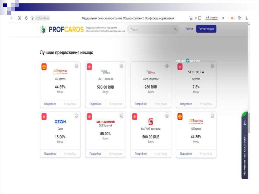The height and width of the screenshot is (194, 259).
Task: Click the magnifier search icon
Action: click(x=175, y=29)
